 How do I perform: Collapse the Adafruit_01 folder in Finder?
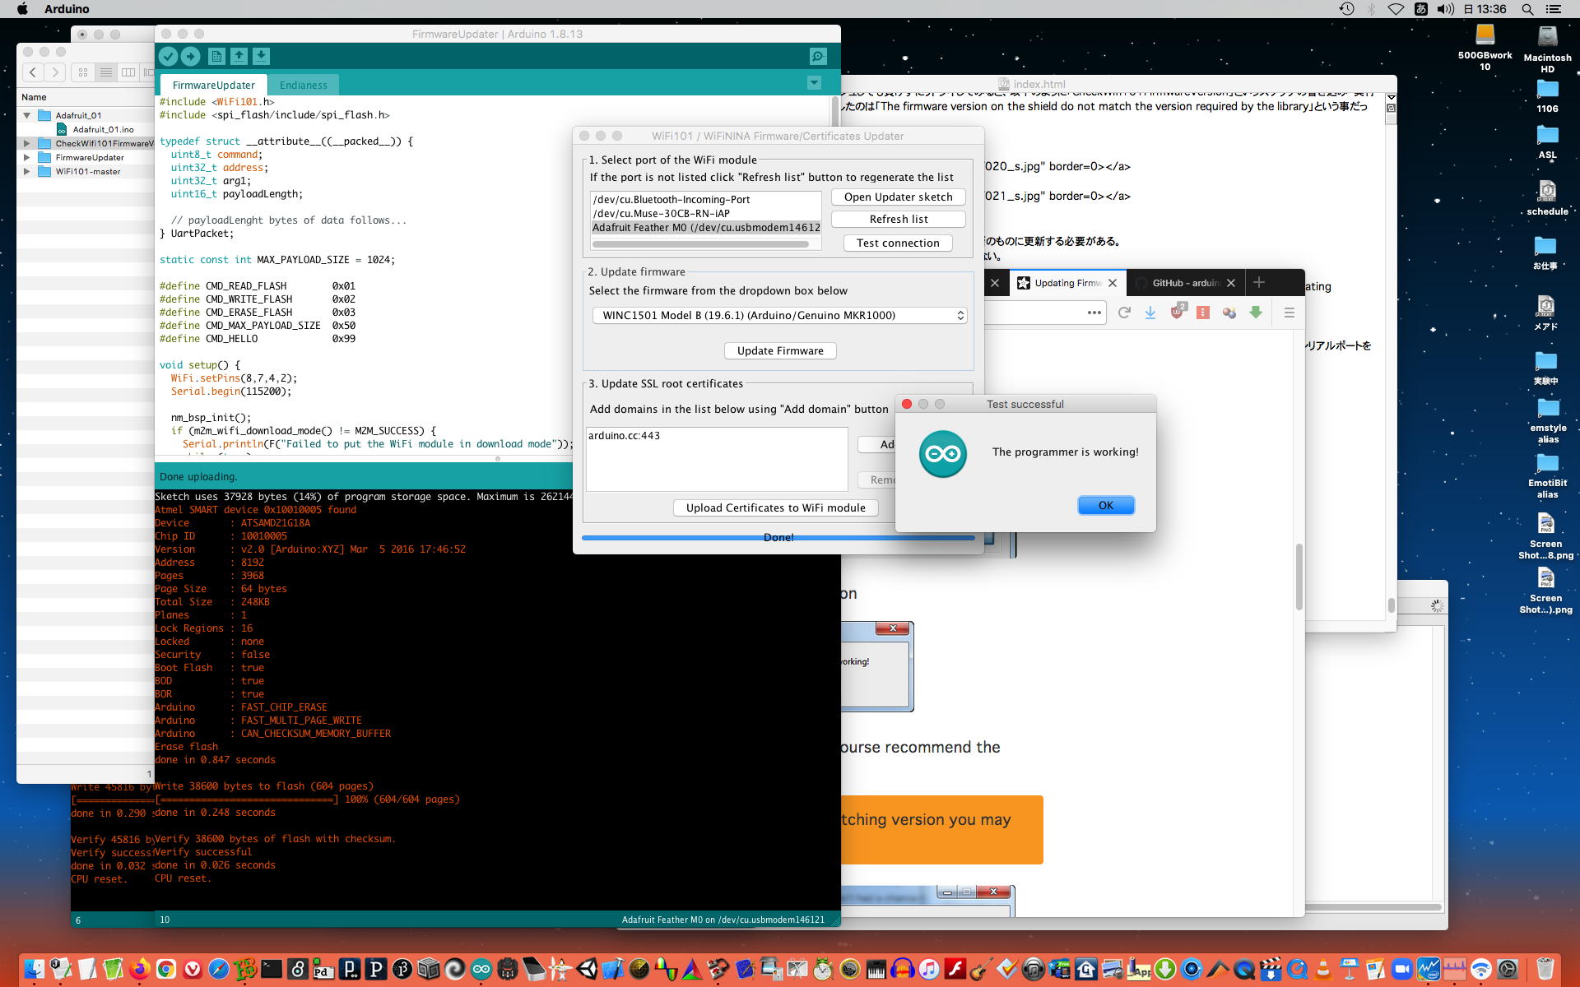27,115
